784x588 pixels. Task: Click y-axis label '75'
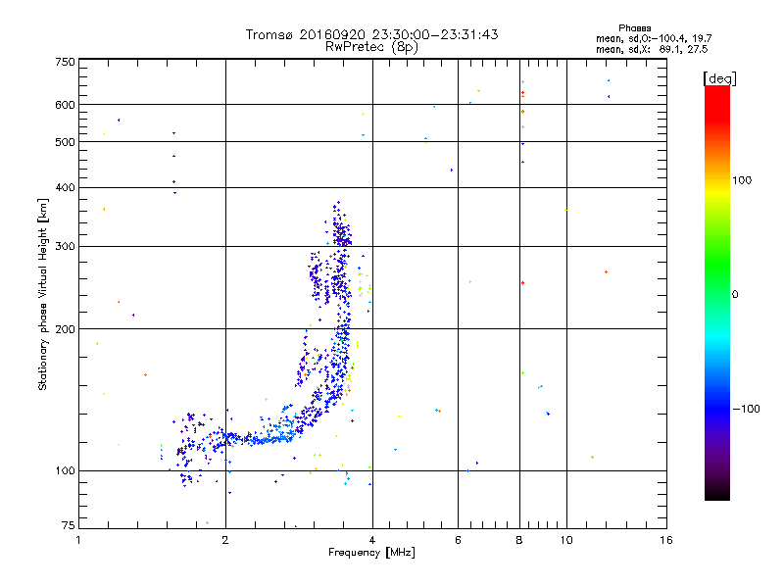click(x=69, y=525)
